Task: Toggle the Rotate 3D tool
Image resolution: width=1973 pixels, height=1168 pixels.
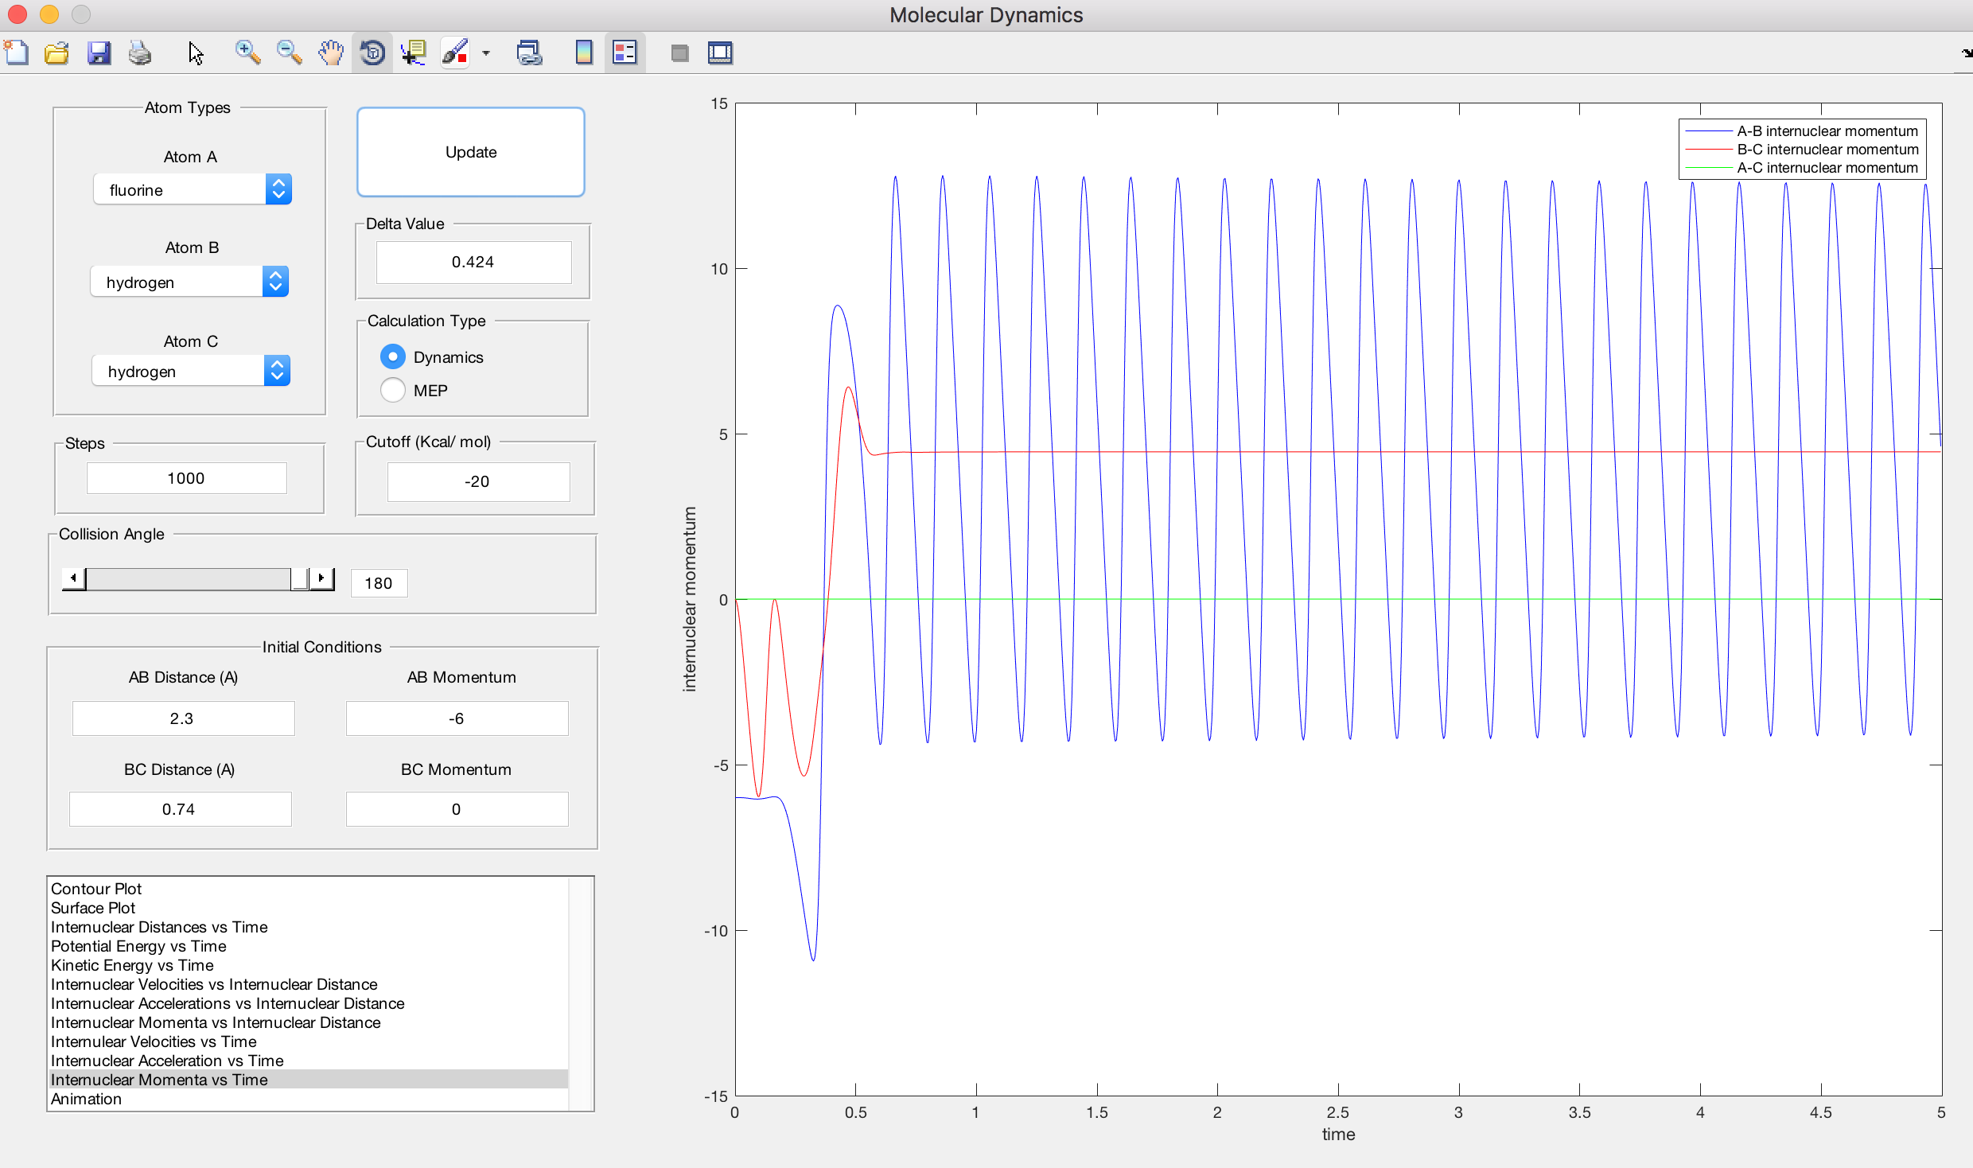Action: tap(372, 53)
